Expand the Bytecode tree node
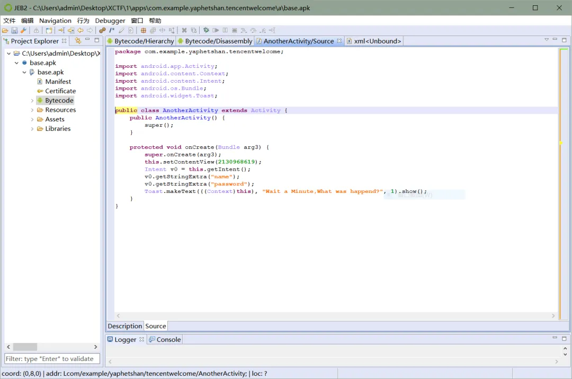 [x=32, y=101]
